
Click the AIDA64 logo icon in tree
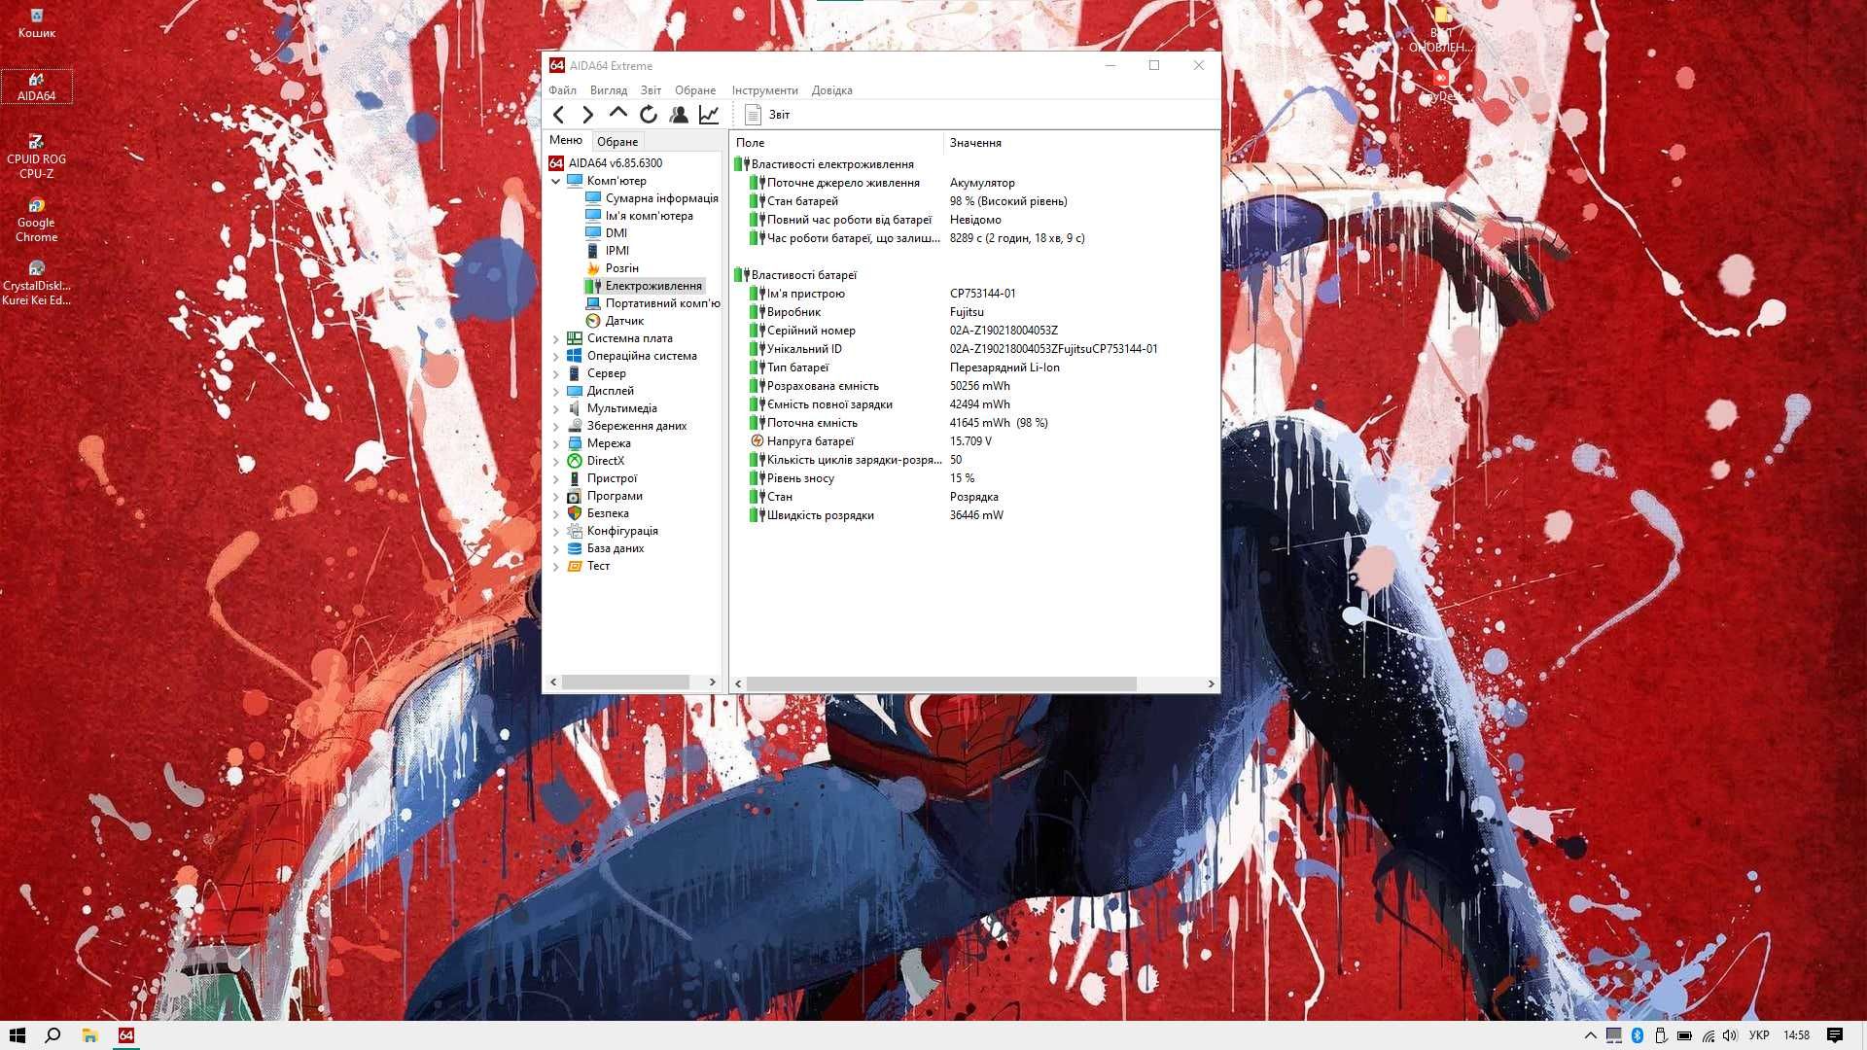(558, 162)
